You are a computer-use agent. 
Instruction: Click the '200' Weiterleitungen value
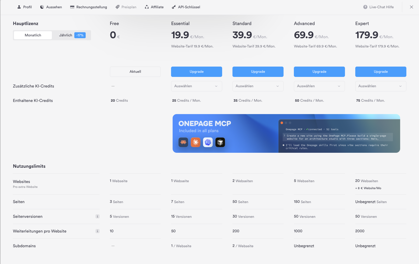(x=236, y=231)
